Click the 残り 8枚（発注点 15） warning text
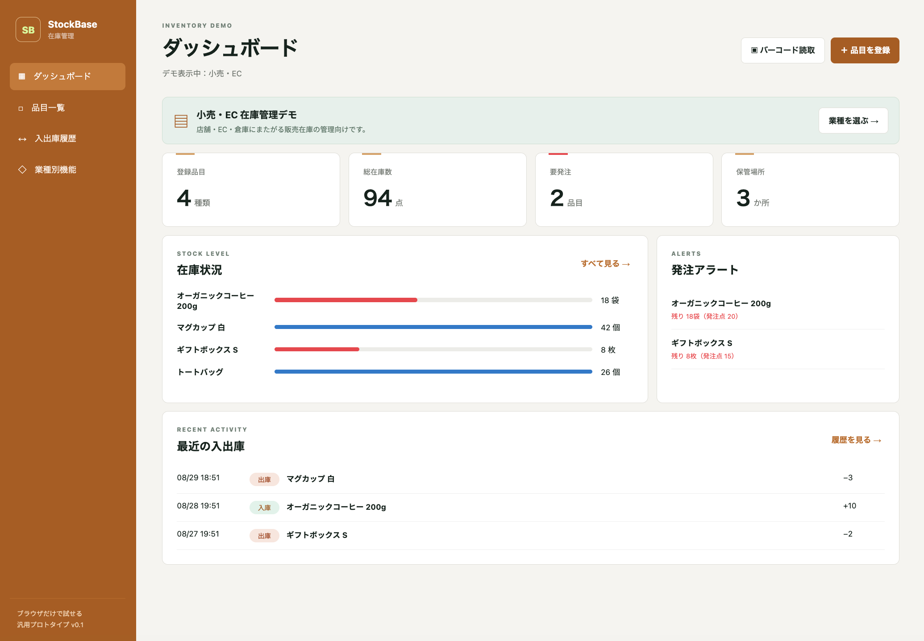The height and width of the screenshot is (641, 924). (703, 356)
